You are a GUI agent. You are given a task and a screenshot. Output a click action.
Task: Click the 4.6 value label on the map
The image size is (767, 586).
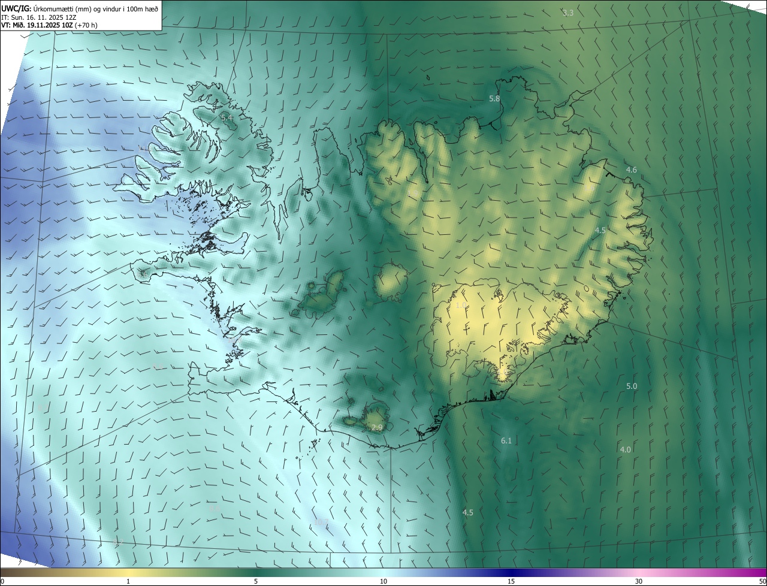[631, 170]
